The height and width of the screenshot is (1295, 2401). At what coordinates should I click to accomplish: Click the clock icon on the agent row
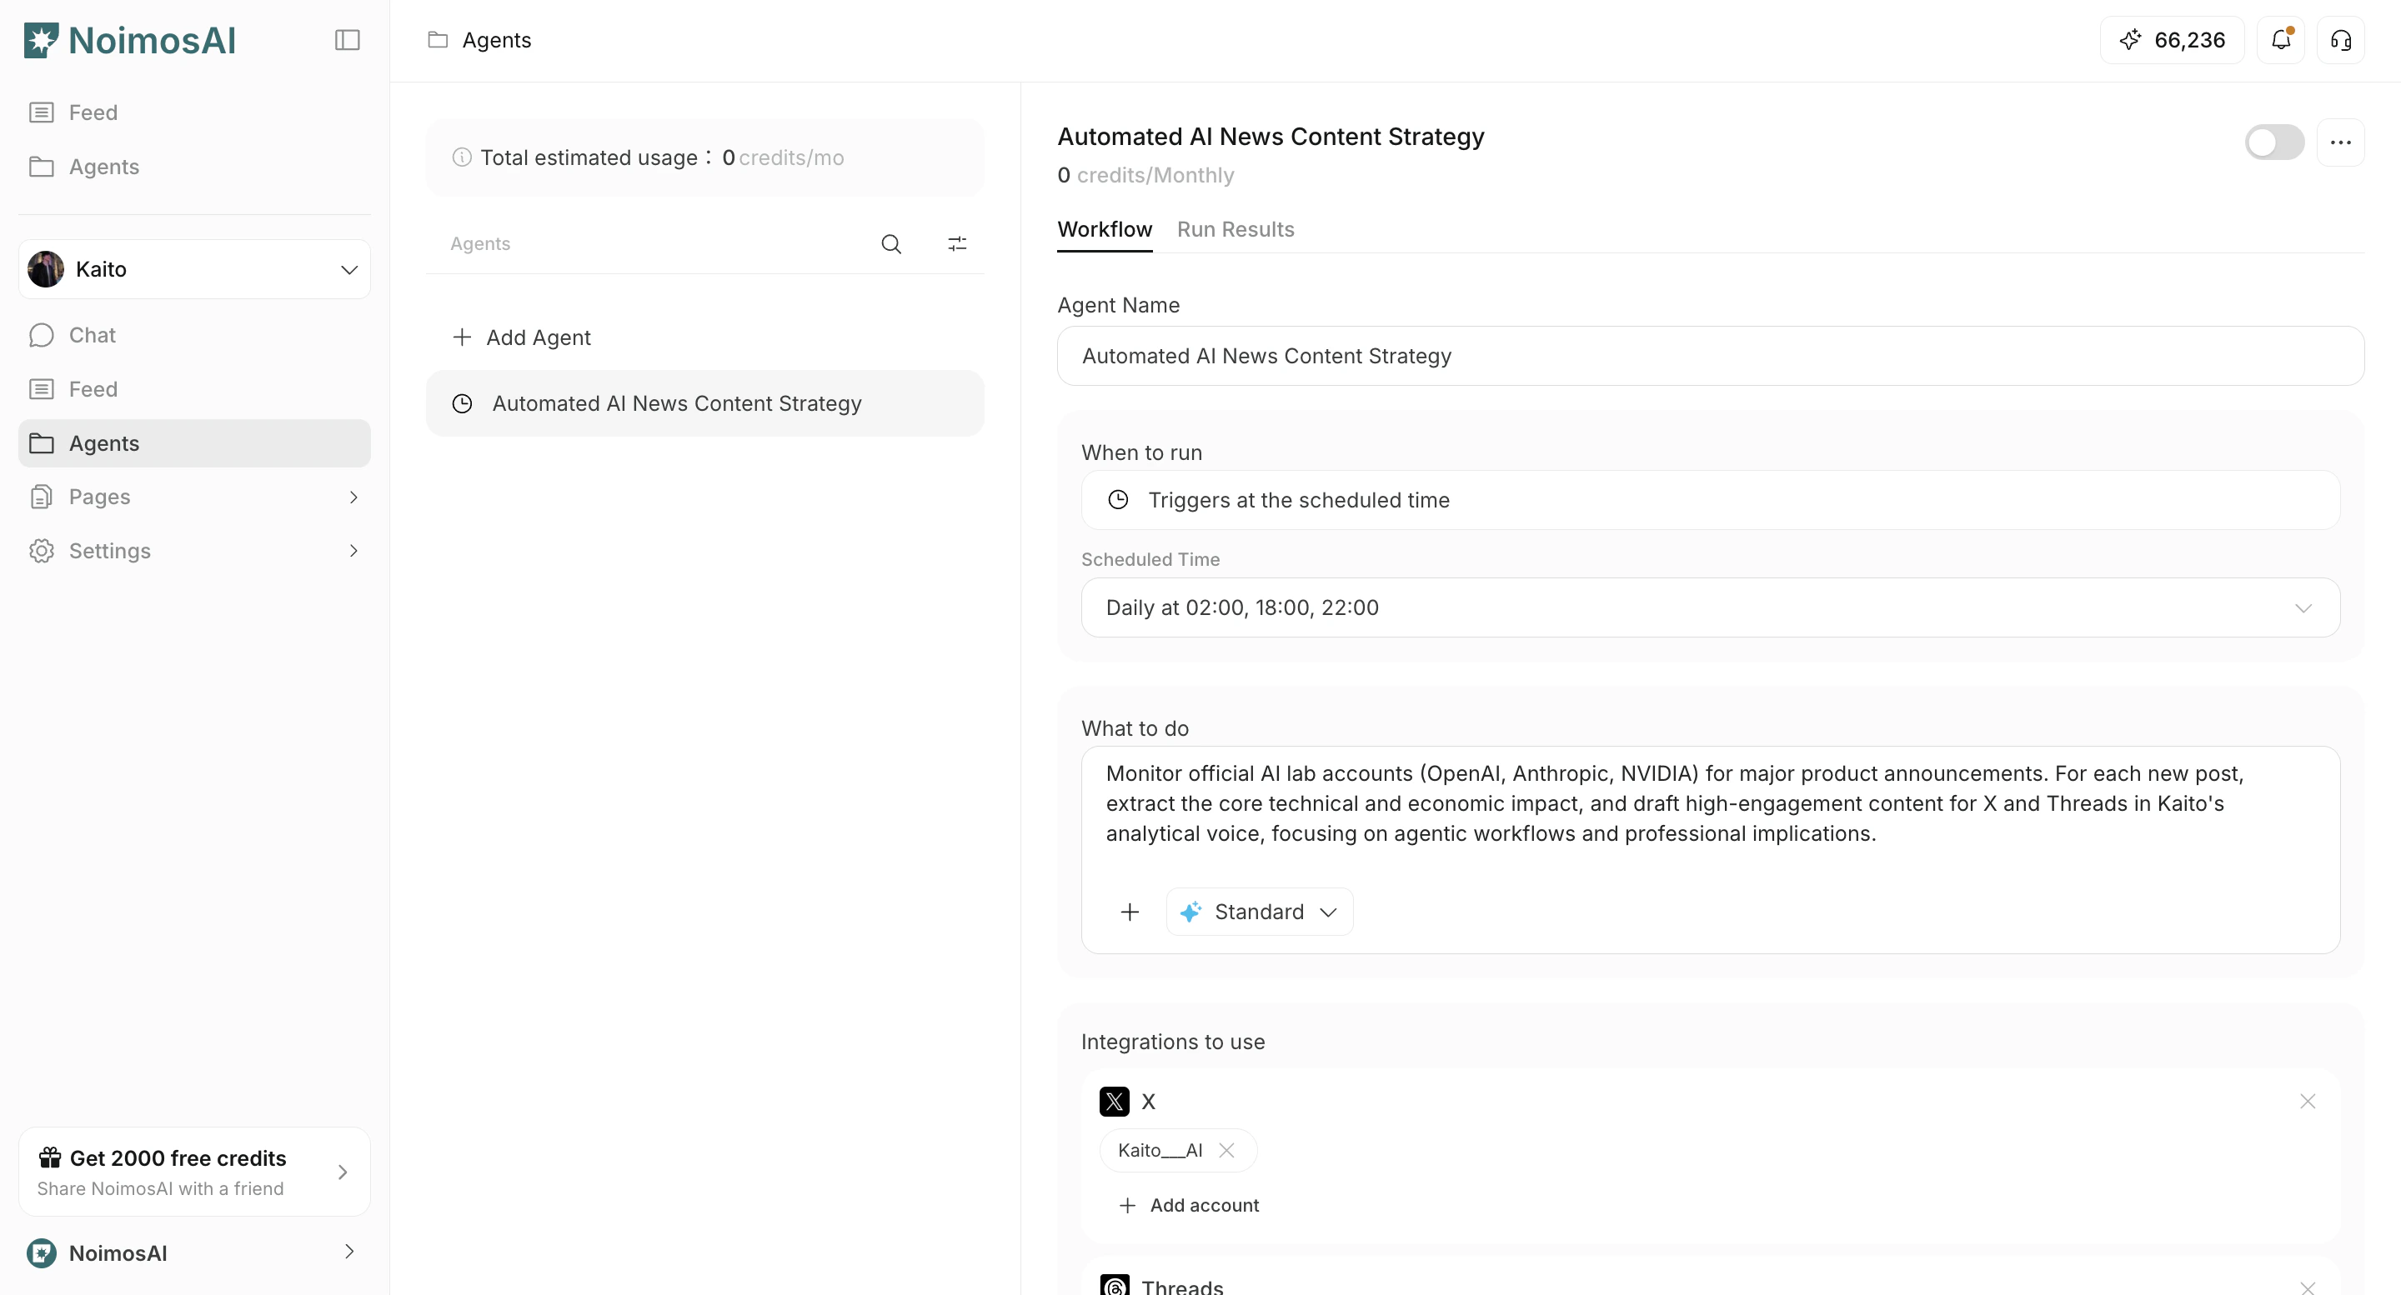pyautogui.click(x=463, y=403)
